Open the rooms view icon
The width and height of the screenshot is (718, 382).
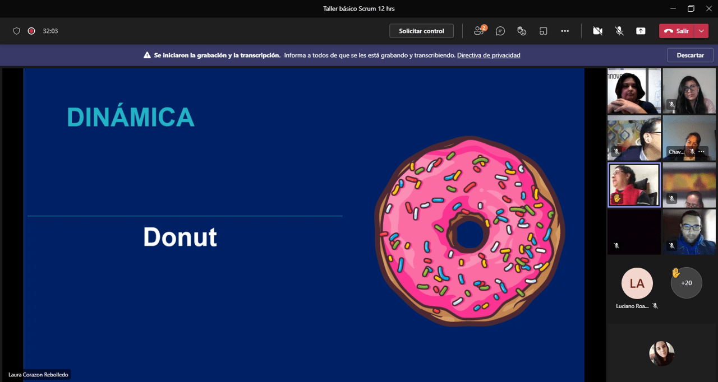543,31
